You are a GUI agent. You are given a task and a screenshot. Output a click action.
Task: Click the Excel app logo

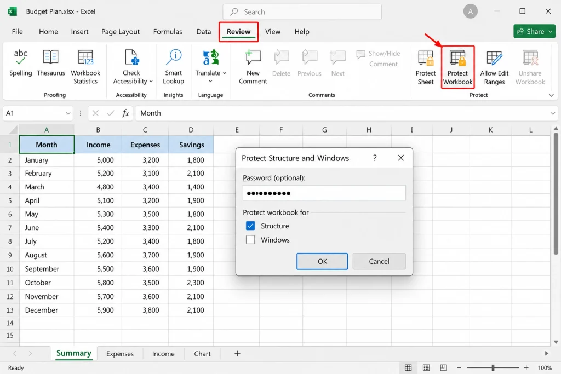12,11
